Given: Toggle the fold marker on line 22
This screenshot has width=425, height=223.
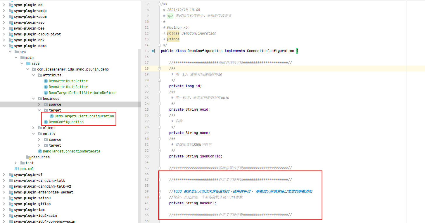Looking at the screenshot, I should 160,92.
